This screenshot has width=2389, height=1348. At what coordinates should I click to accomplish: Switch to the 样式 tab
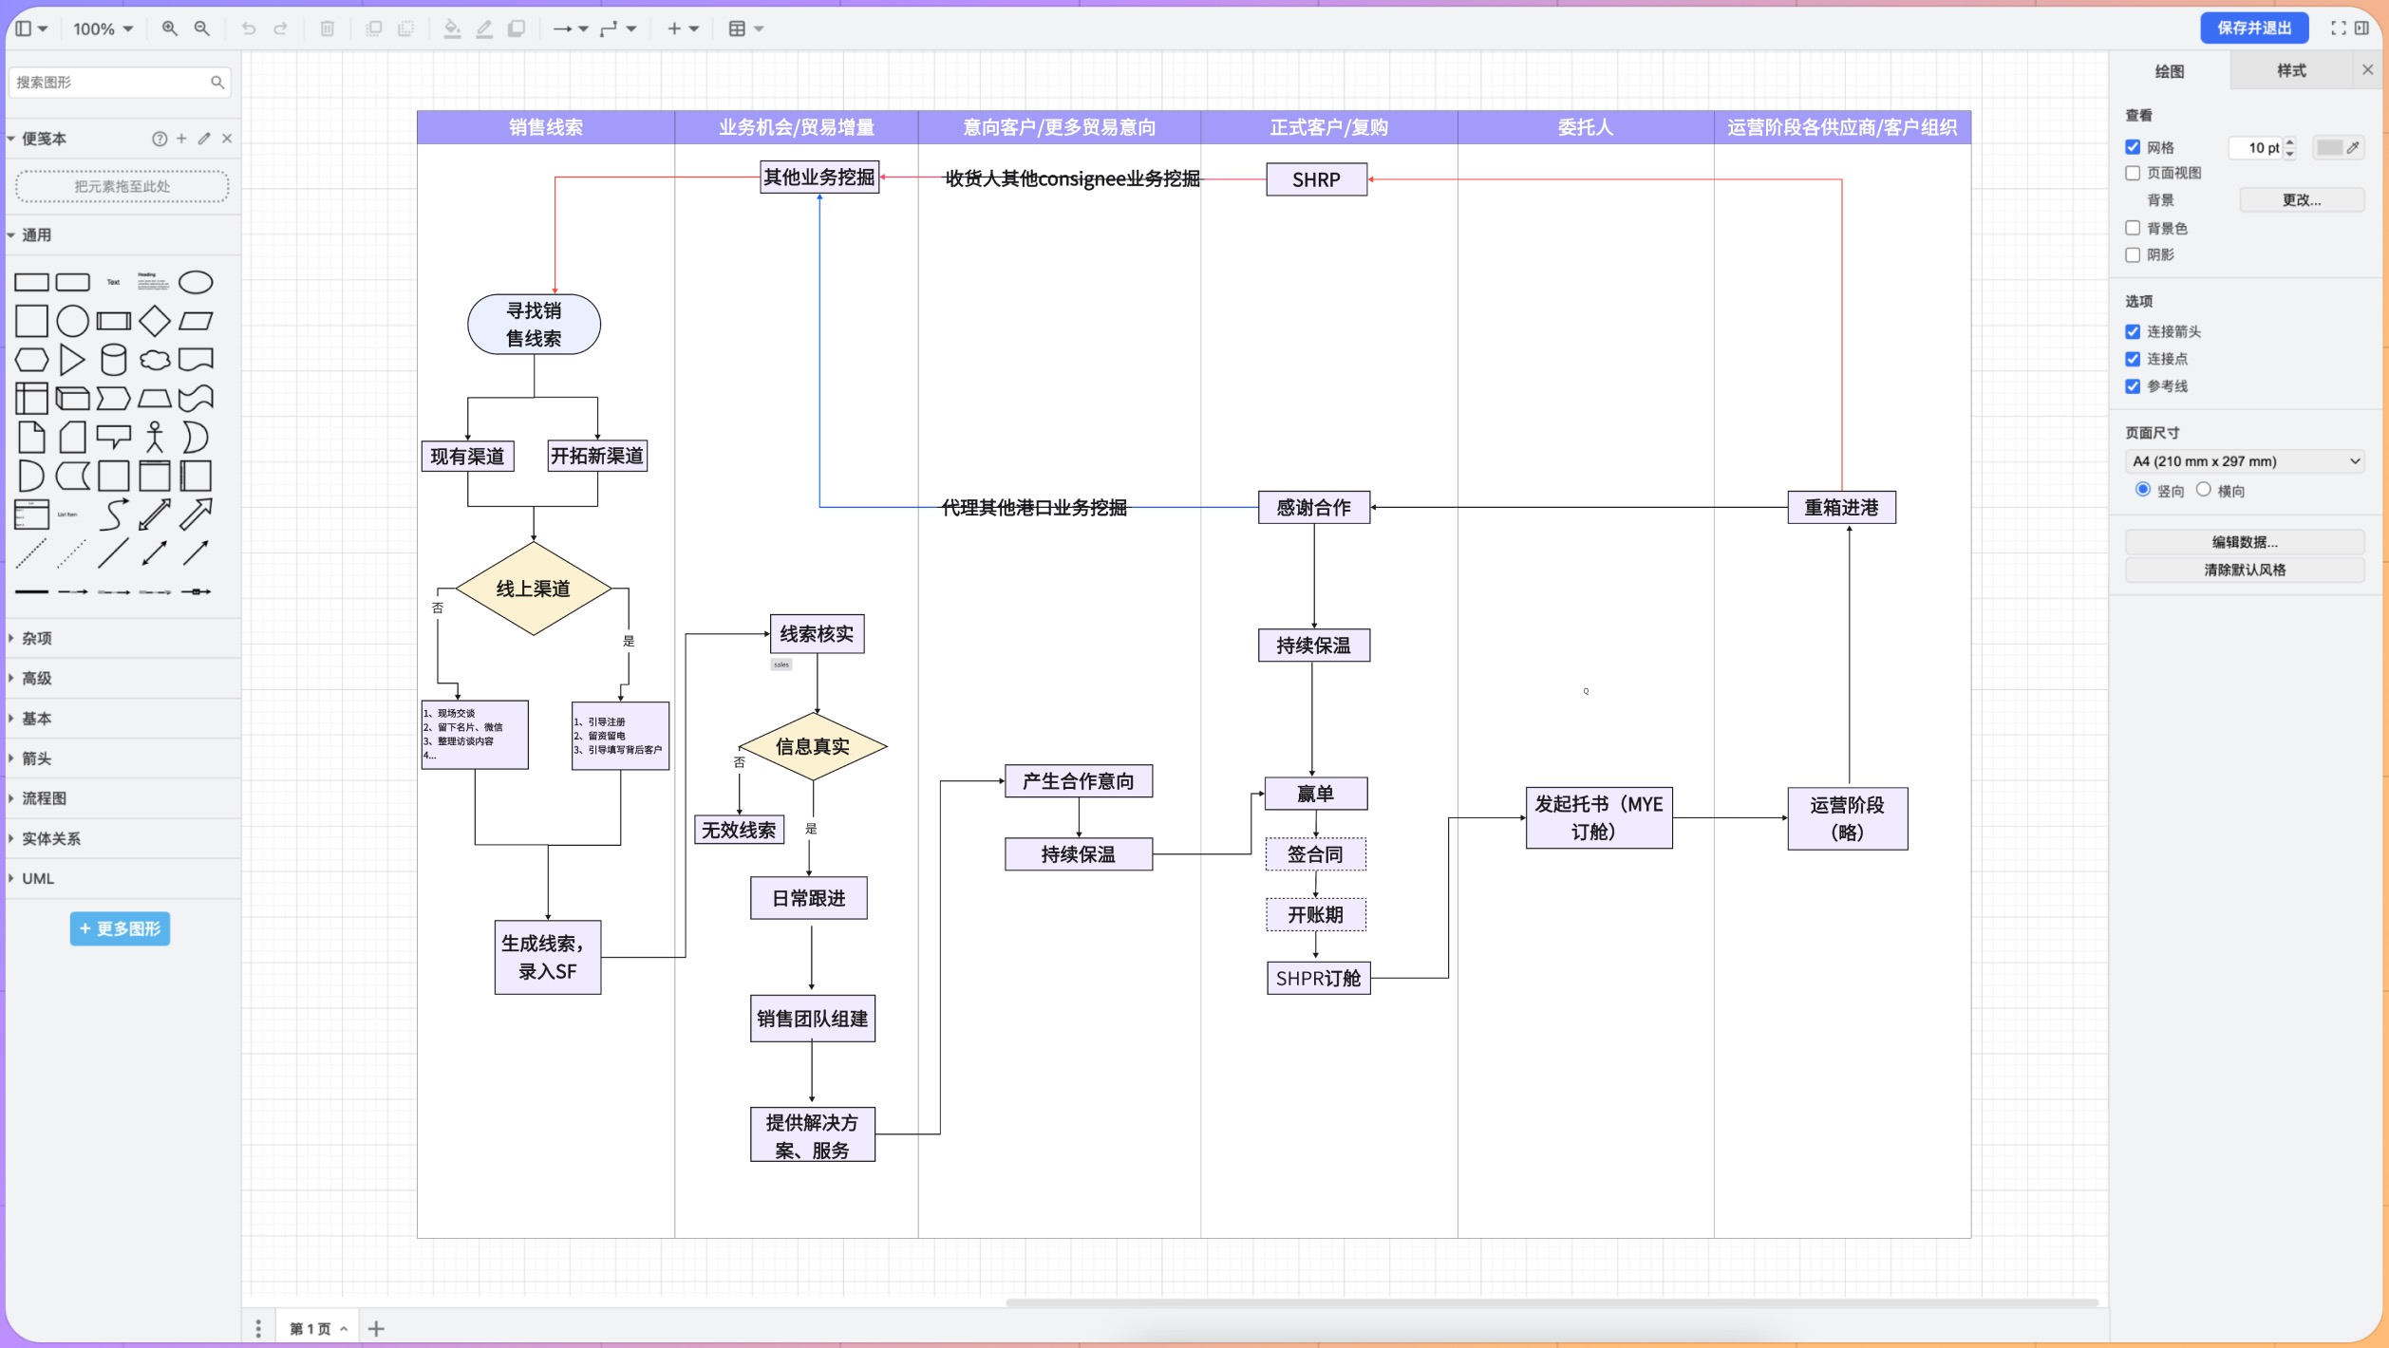(2291, 71)
